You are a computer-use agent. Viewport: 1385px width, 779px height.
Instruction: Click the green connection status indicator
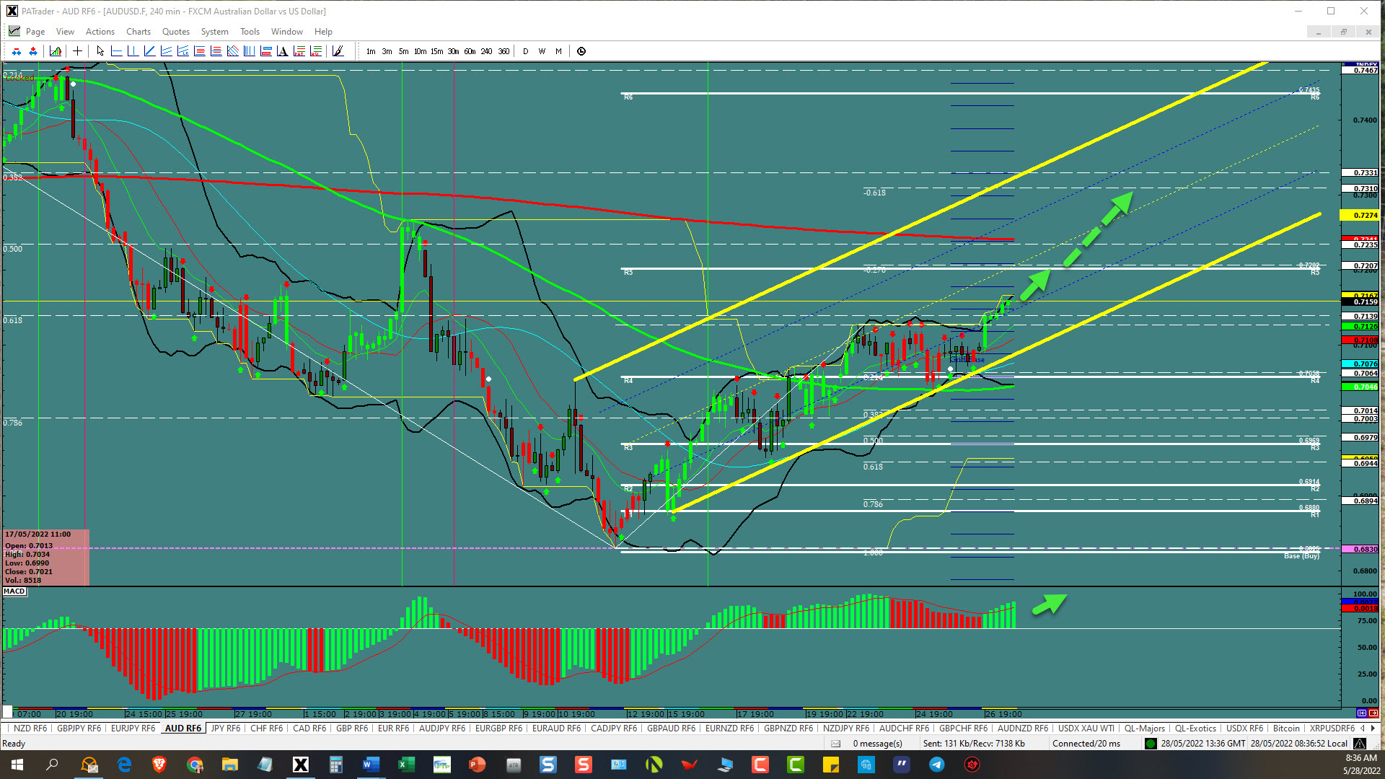(1151, 744)
